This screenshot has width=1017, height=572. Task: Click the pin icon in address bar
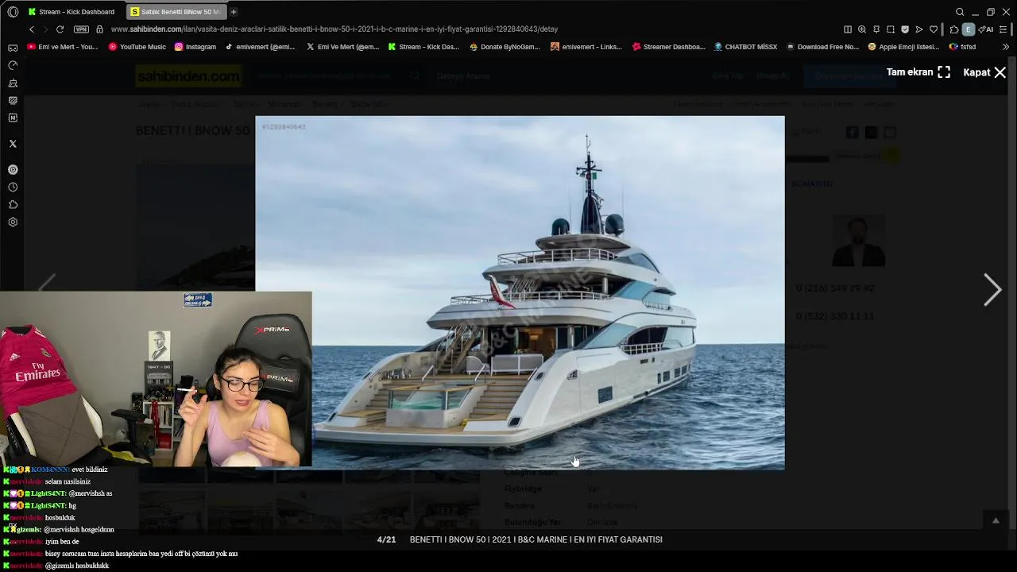coord(876,29)
